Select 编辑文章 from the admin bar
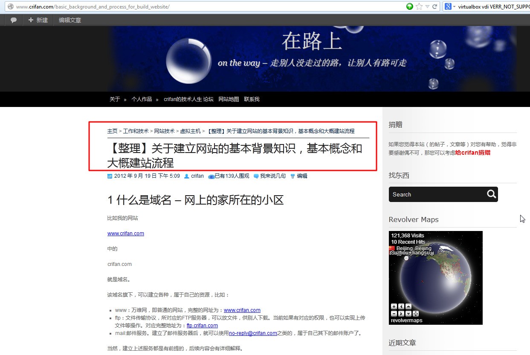Image resolution: width=530 pixels, height=355 pixels. 70,20
